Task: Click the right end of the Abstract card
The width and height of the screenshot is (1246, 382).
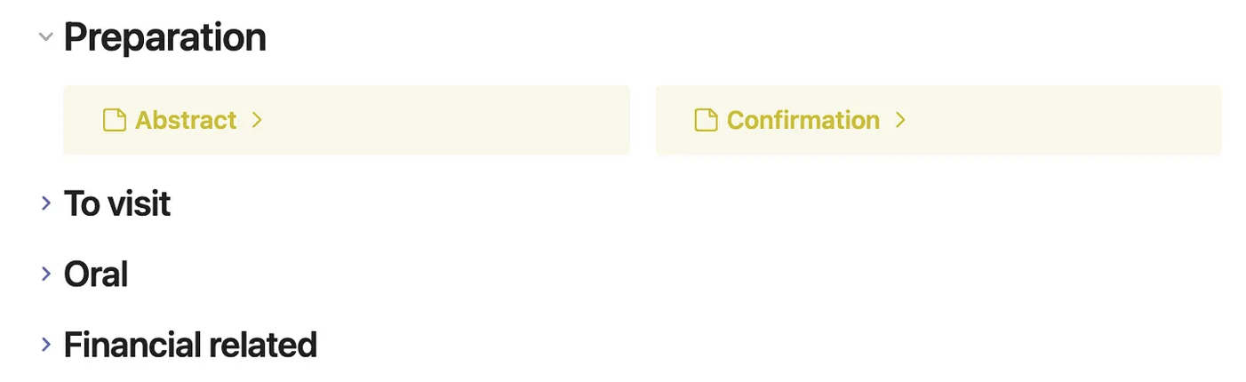Action: coord(613,120)
